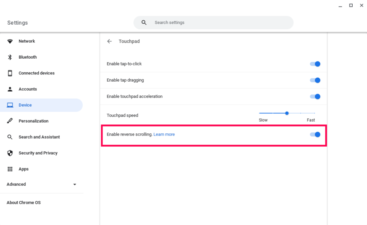Click the Settings title text
This screenshot has width=367, height=225.
(x=18, y=23)
